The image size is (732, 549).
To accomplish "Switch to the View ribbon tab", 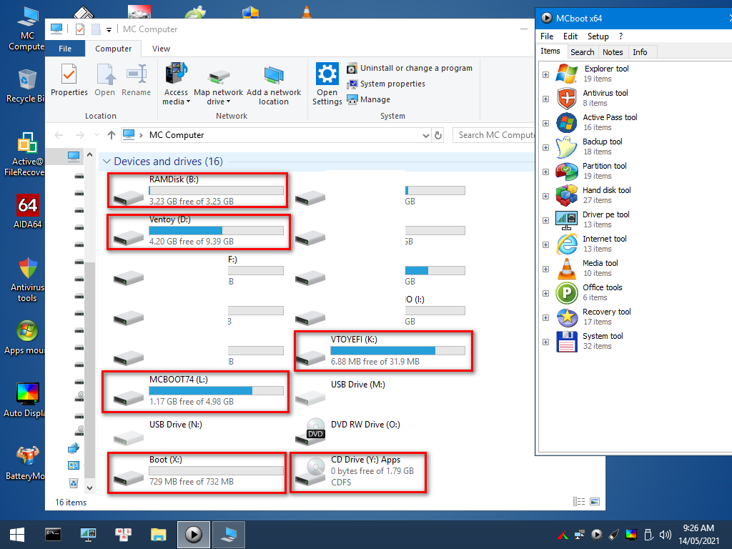I will [x=161, y=49].
